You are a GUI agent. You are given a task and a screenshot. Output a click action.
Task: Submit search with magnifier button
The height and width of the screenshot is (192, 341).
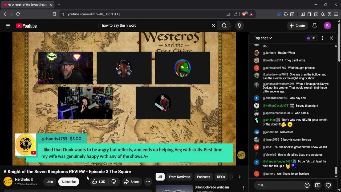click(224, 26)
